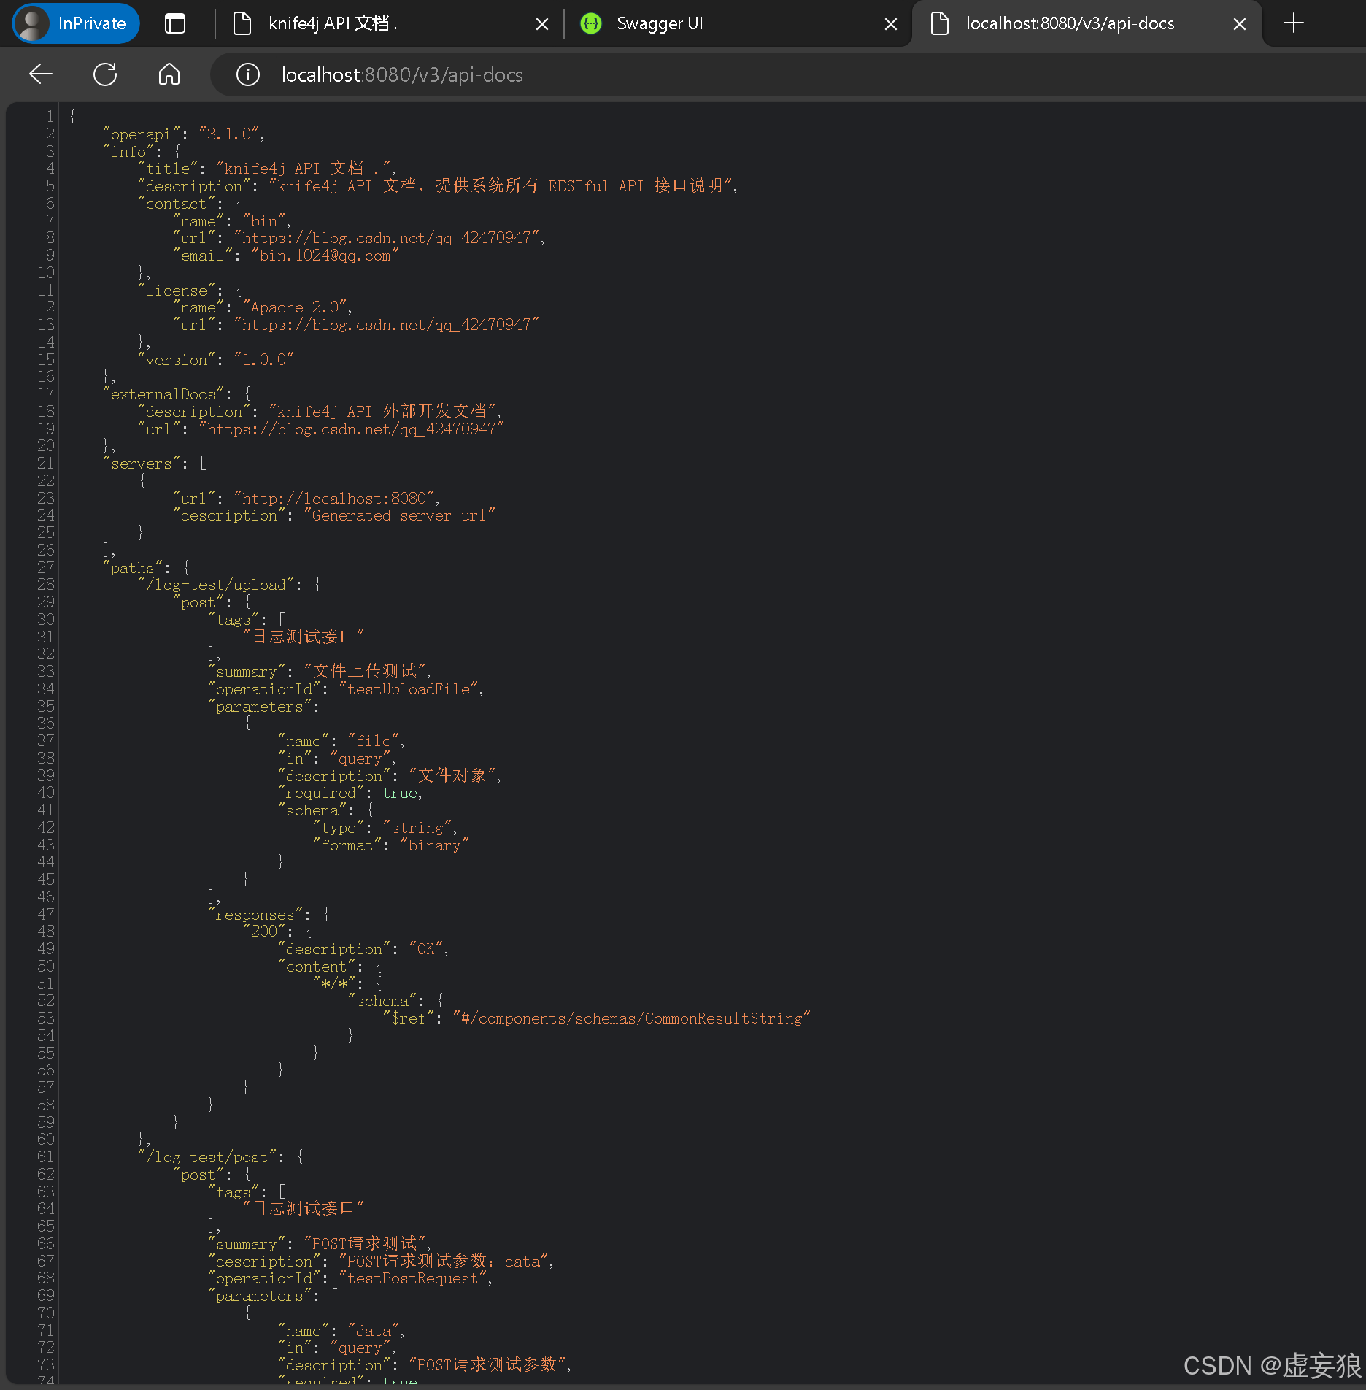Image resolution: width=1366 pixels, height=1390 pixels.
Task: Click the back navigation arrow
Action: click(40, 74)
